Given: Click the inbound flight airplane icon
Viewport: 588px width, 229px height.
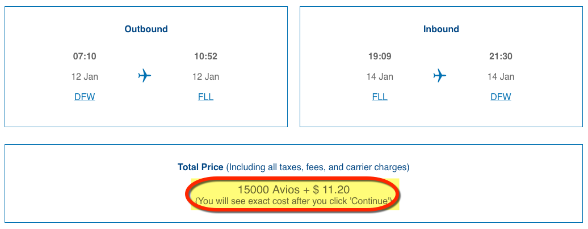Looking at the screenshot, I should point(439,76).
